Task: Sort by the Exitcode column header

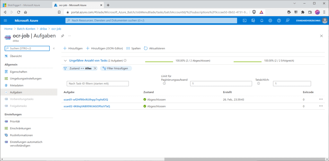Action: click(x=308, y=92)
